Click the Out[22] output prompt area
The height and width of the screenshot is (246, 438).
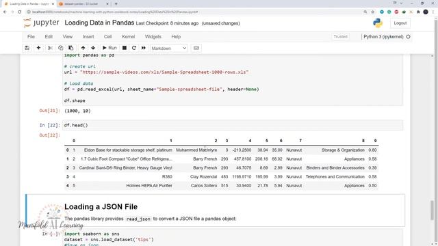point(50,135)
